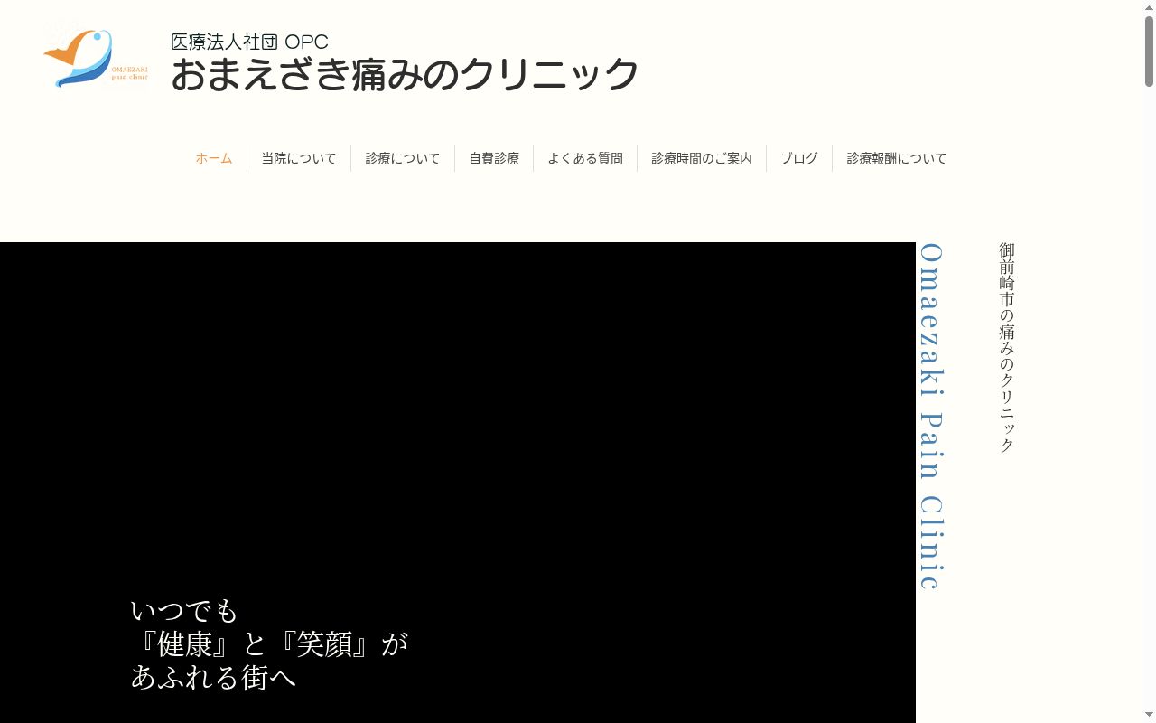
Task: Click the page vertical scrollbar thumb
Action: [x=1150, y=52]
